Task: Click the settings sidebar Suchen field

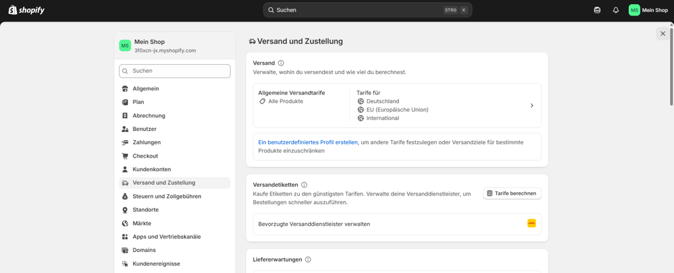Action: (175, 71)
